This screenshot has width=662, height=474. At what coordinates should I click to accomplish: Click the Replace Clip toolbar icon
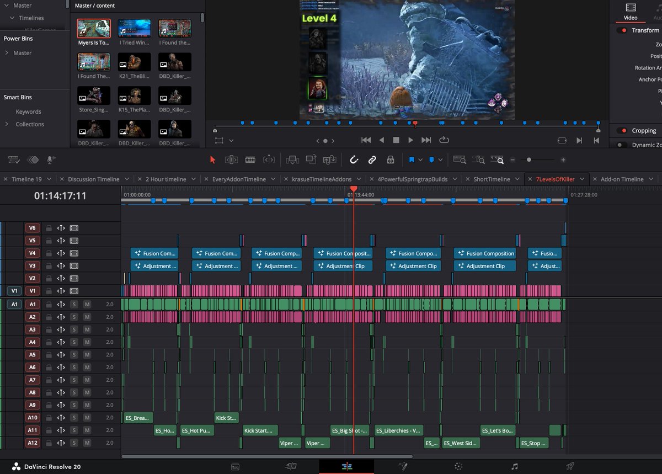pyautogui.click(x=330, y=160)
